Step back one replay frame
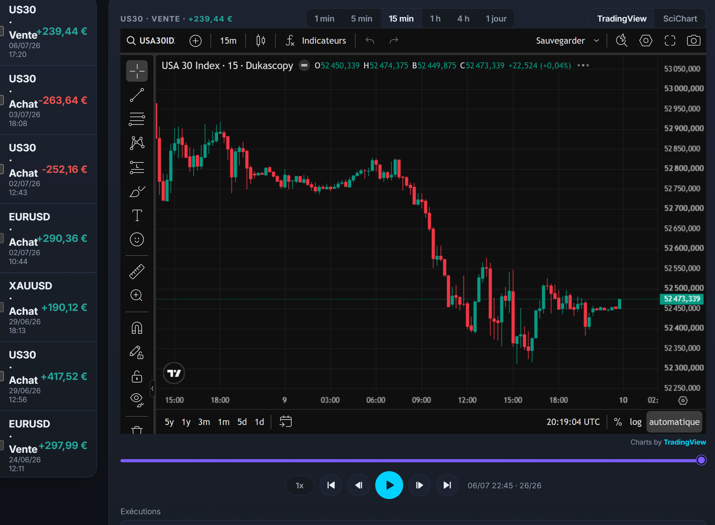The width and height of the screenshot is (715, 525). tap(359, 485)
